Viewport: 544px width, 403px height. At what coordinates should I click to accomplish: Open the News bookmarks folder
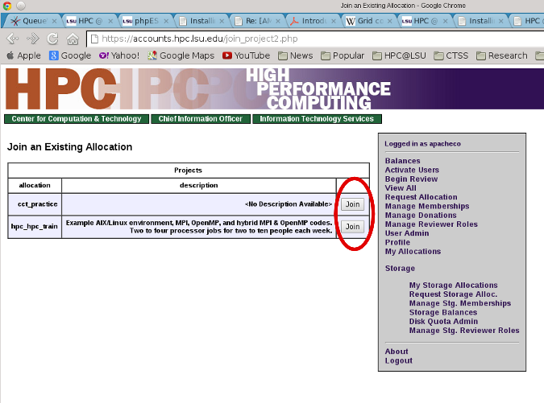tap(295, 56)
